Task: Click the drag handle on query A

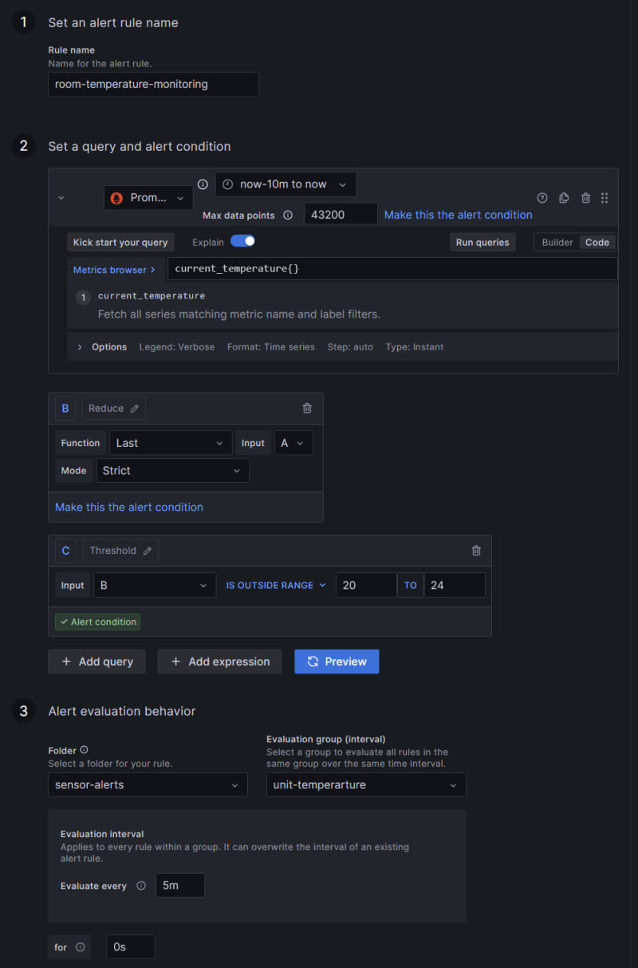Action: pyautogui.click(x=605, y=198)
